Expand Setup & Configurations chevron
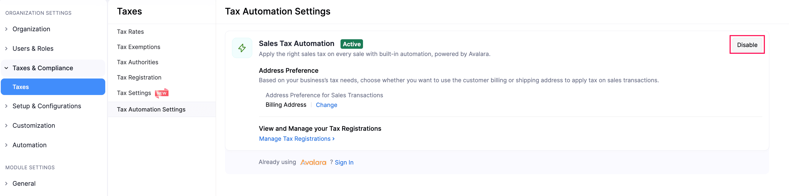 [6, 106]
